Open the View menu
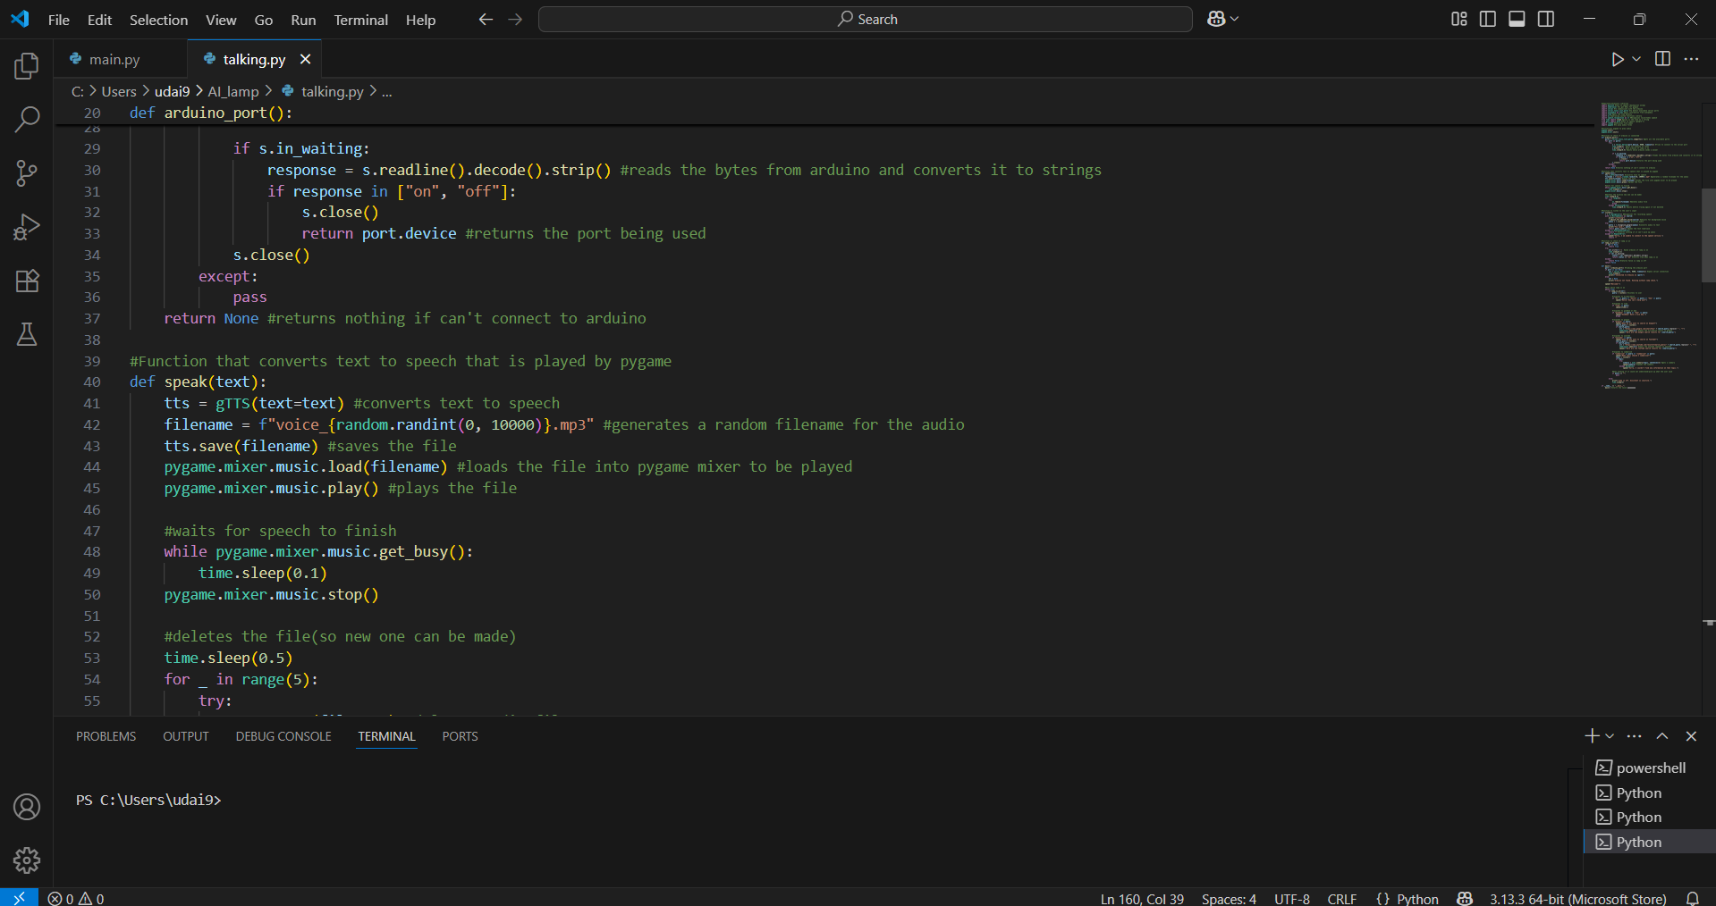Viewport: 1716px width, 906px height. [221, 20]
